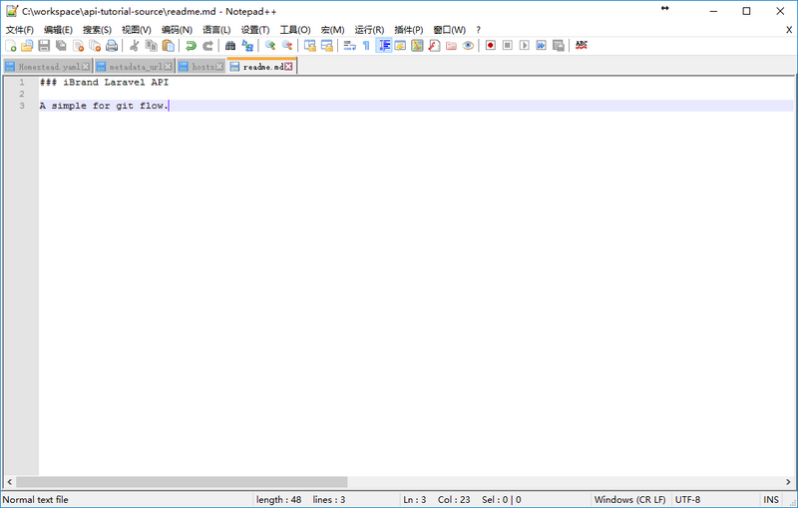Open the ? help menu
This screenshot has width=798, height=508.
click(x=479, y=30)
